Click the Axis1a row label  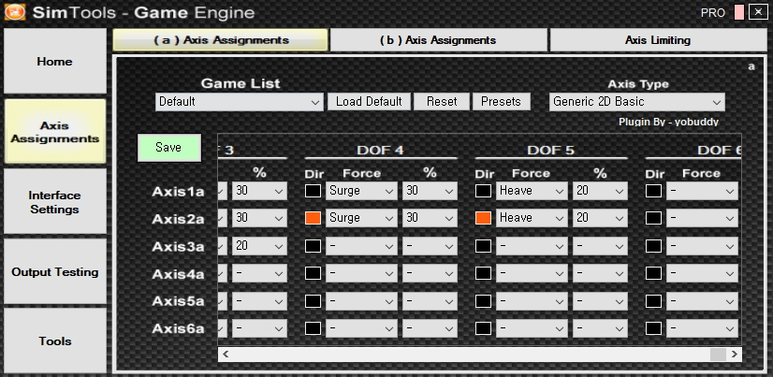point(178,192)
